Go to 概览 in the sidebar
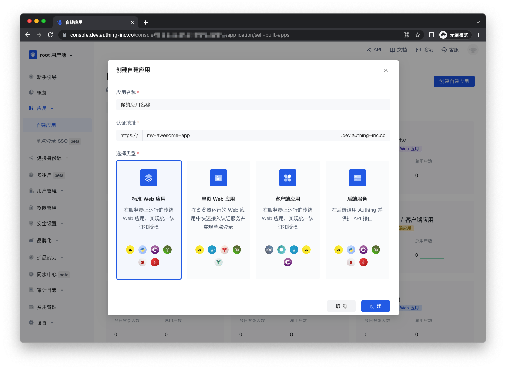Screen dimensions: 506x369 (x=41, y=93)
